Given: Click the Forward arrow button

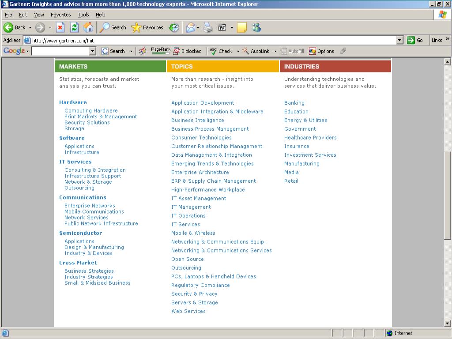Looking at the screenshot, I should pyautogui.click(x=40, y=28).
